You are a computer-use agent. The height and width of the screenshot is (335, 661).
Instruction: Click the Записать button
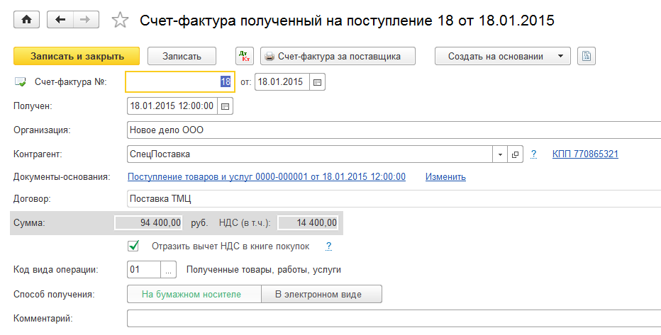click(x=182, y=56)
